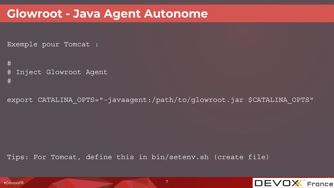
Task: Click the slide title 'Glowroot - Java Agent Autonome'
Action: (x=107, y=14)
